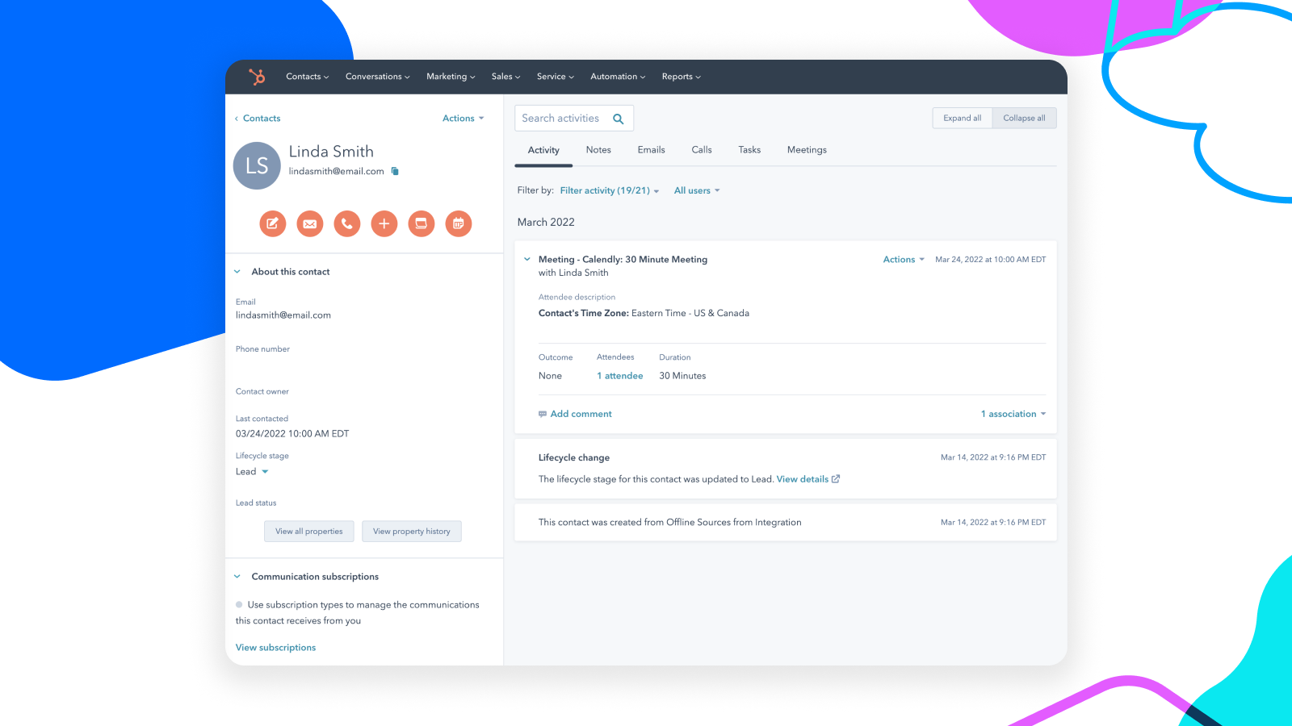This screenshot has width=1292, height=726.
Task: Click the Last contacted date value
Action: coord(292,434)
